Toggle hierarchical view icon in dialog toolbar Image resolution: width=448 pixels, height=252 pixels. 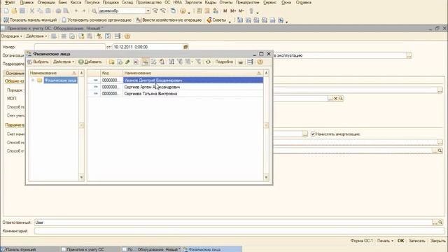(146, 62)
